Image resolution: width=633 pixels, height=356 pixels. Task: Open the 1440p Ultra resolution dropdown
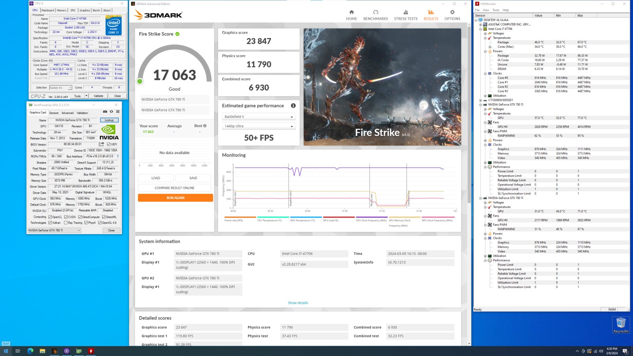pyautogui.click(x=259, y=126)
